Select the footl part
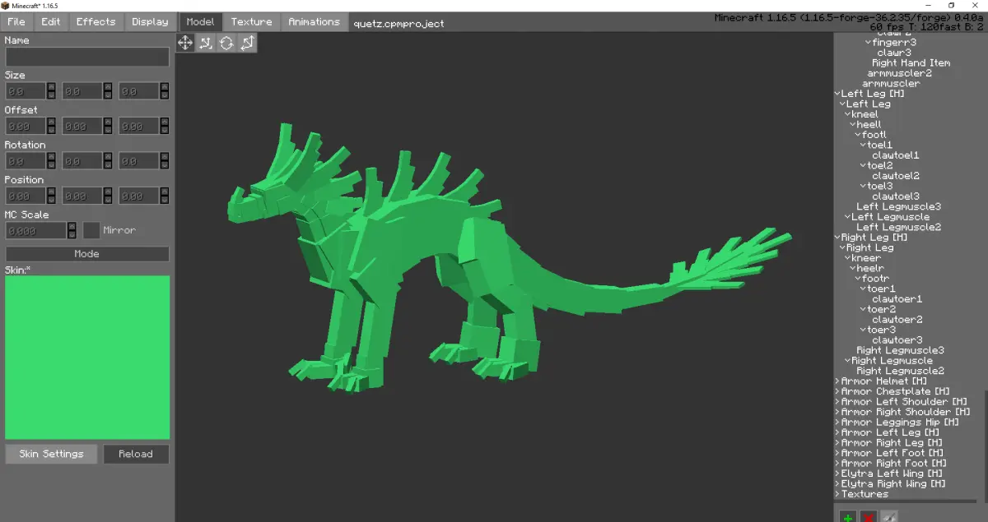988x522 pixels. tap(874, 135)
